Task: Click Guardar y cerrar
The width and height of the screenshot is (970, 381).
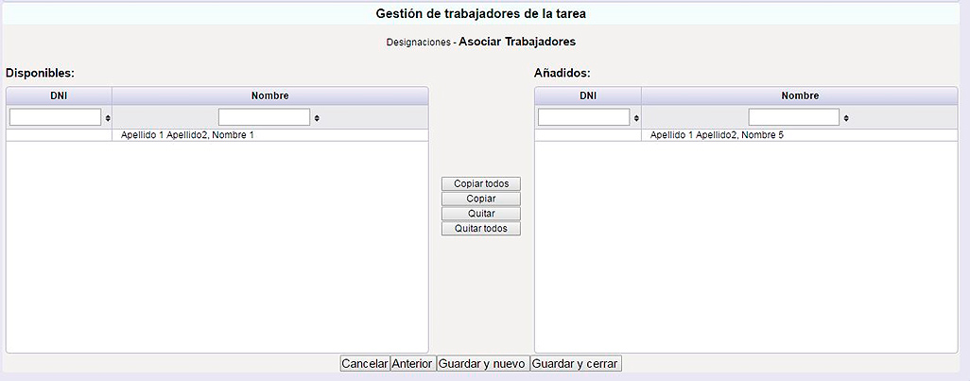Action: click(576, 364)
